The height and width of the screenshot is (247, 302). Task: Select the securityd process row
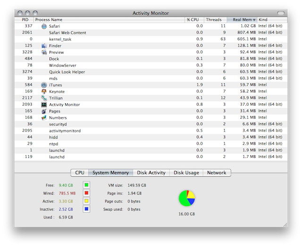pos(151,124)
